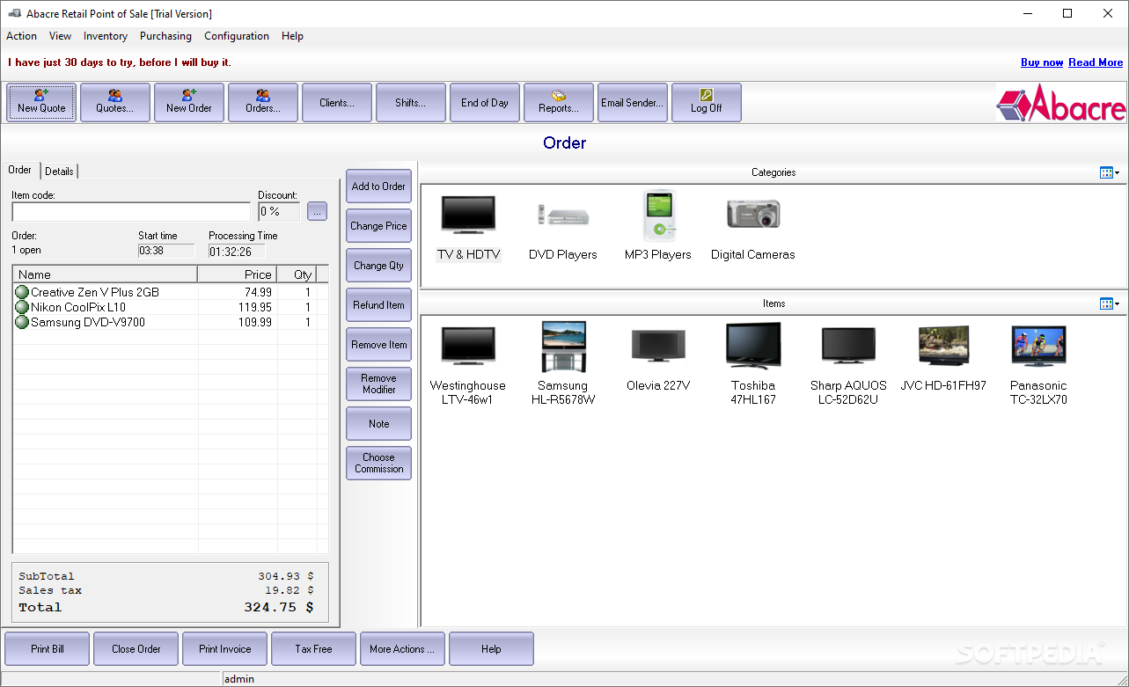Pick the Panasonic TC-32LX70 item
This screenshot has width=1129, height=687.
[x=1038, y=364]
